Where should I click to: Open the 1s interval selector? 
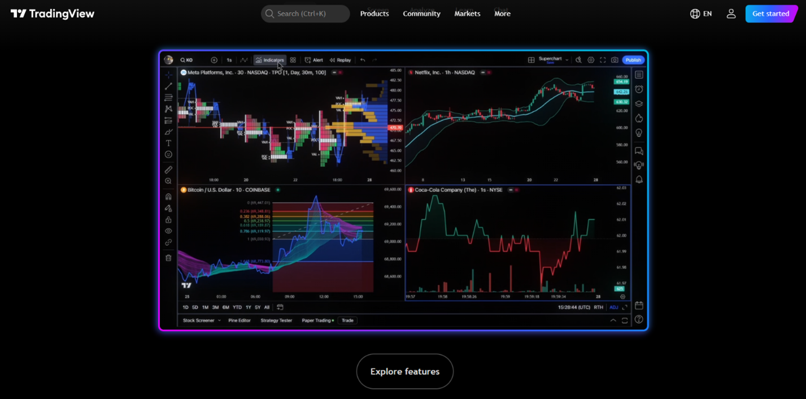click(229, 60)
